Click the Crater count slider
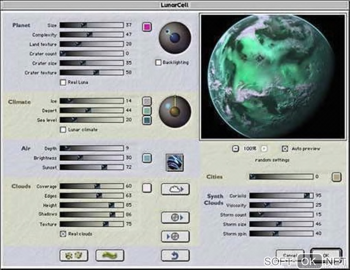The image size is (350, 270). [92, 53]
